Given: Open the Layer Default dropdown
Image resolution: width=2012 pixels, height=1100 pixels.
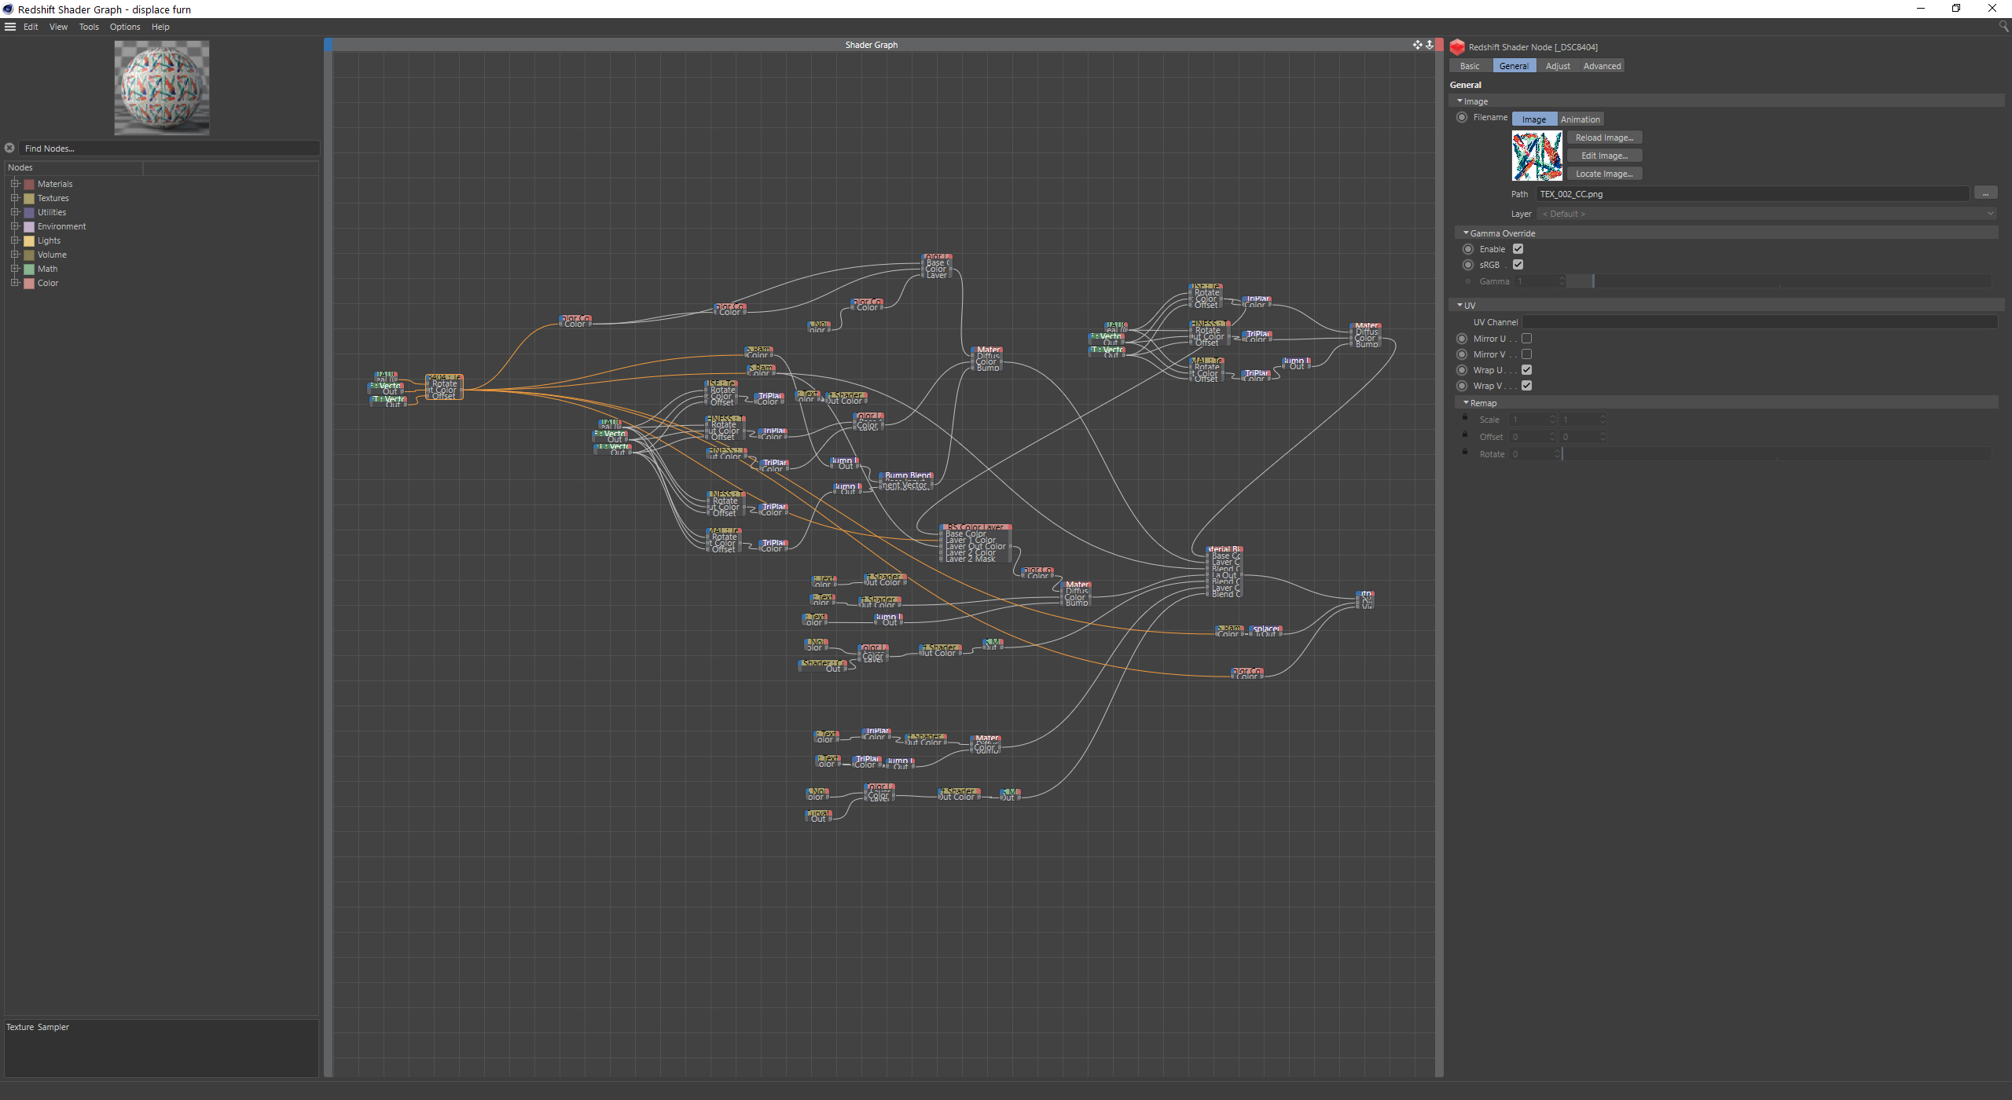Looking at the screenshot, I should [1766, 214].
